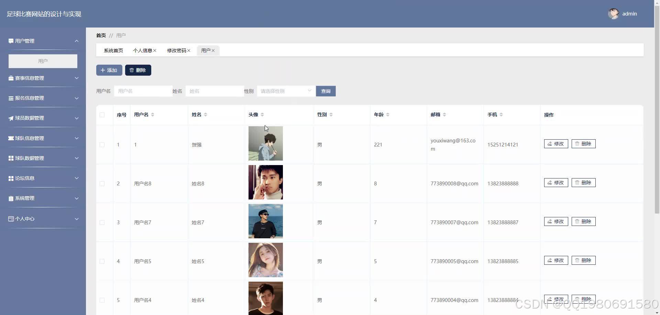Click the 球员数据管理 paper-plane icon
This screenshot has width=660, height=315.
click(11, 118)
